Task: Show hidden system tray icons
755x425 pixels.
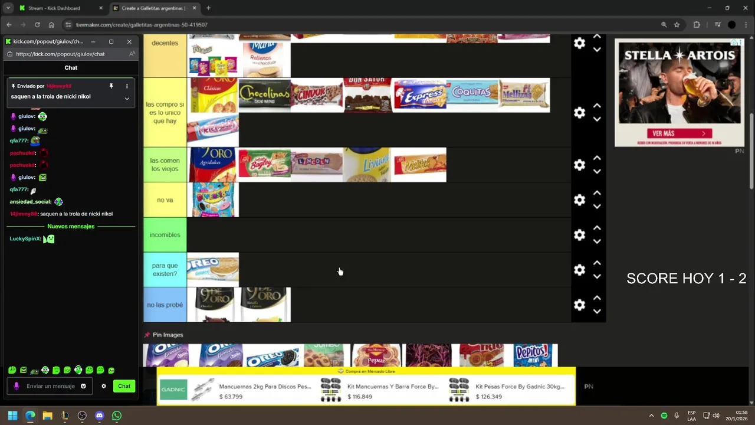Action: [x=651, y=416]
